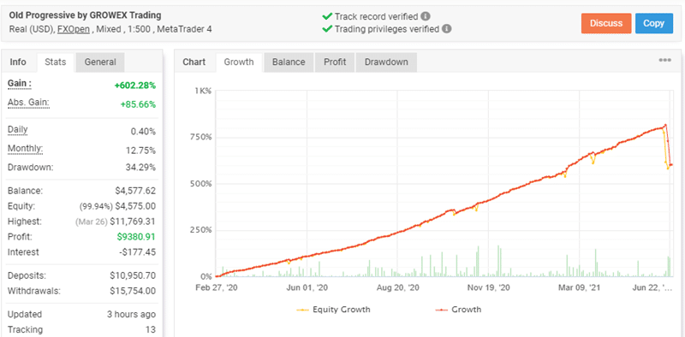Click the title Old Progressive by GROWEX Trading
Viewport: 685px width, 337px height.
85,15
